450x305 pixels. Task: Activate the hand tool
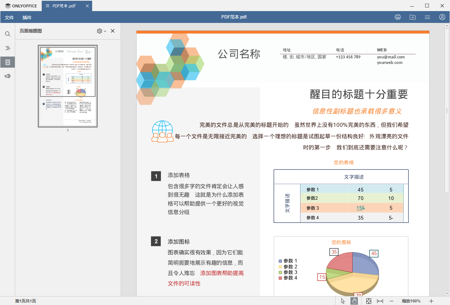click(x=354, y=301)
